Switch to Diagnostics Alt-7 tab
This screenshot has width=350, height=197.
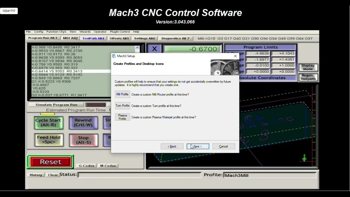coord(175,38)
